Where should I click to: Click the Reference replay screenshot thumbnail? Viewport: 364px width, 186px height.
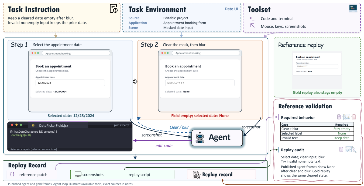pos(317,70)
